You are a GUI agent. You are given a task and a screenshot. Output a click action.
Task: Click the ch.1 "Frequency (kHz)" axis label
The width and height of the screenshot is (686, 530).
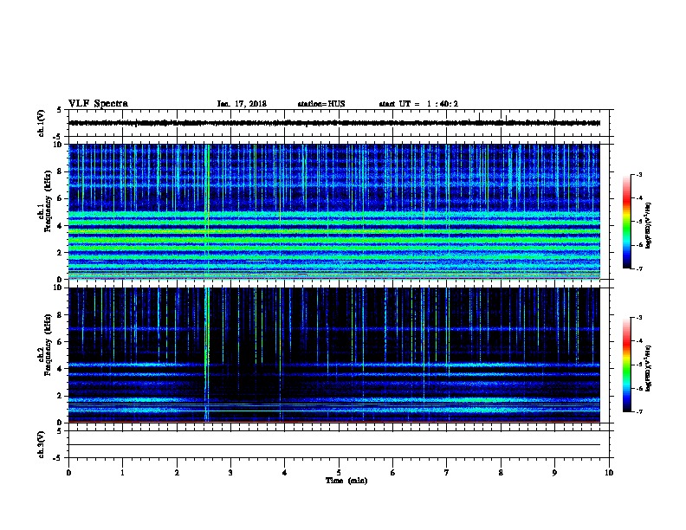pos(48,201)
